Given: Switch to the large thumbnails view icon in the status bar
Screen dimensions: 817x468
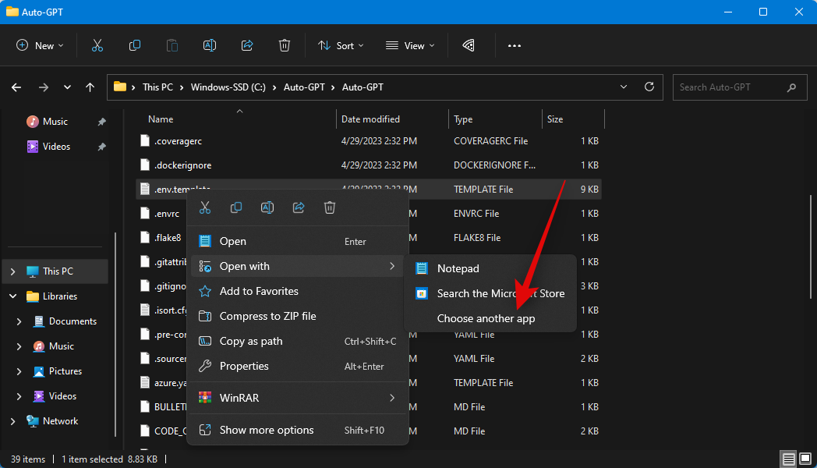Looking at the screenshot, I should (x=805, y=459).
